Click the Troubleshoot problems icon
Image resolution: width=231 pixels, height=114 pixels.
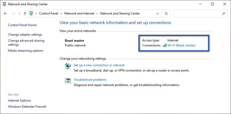click(68, 80)
